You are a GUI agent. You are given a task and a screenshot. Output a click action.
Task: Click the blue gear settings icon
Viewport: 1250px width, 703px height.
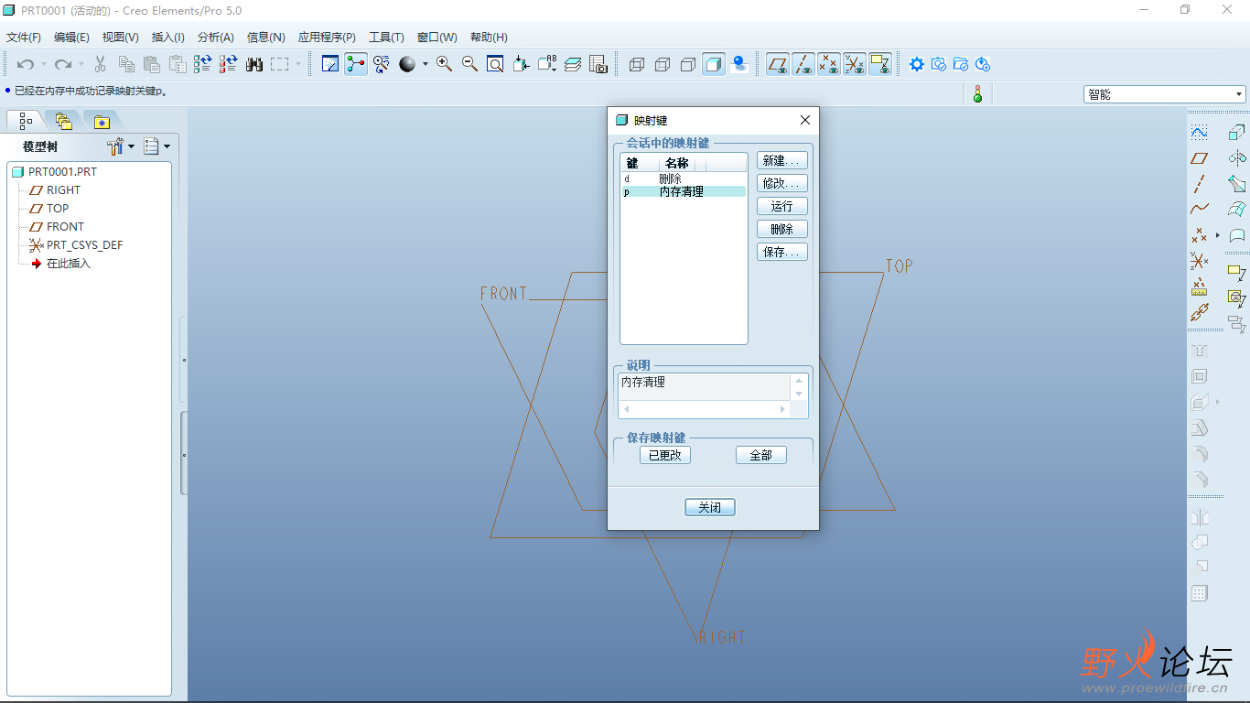tap(917, 64)
